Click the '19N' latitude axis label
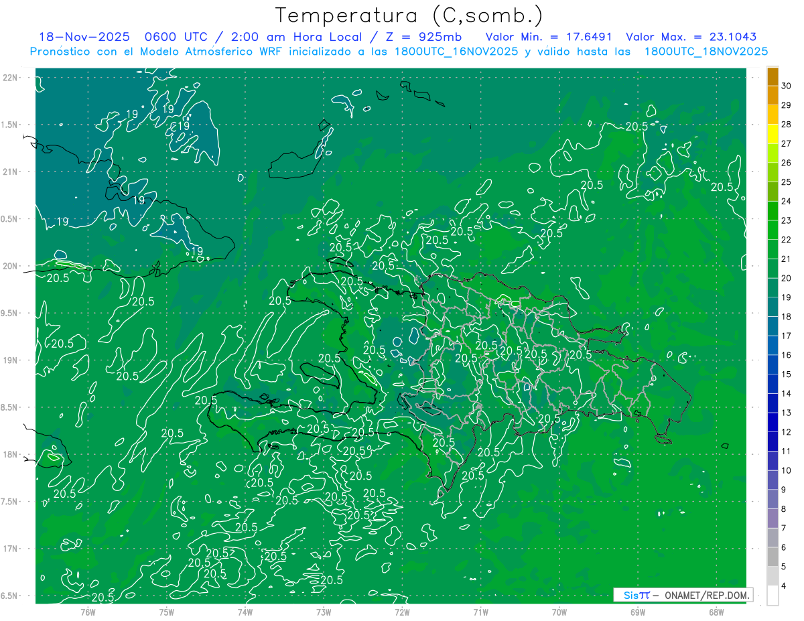 click(11, 360)
